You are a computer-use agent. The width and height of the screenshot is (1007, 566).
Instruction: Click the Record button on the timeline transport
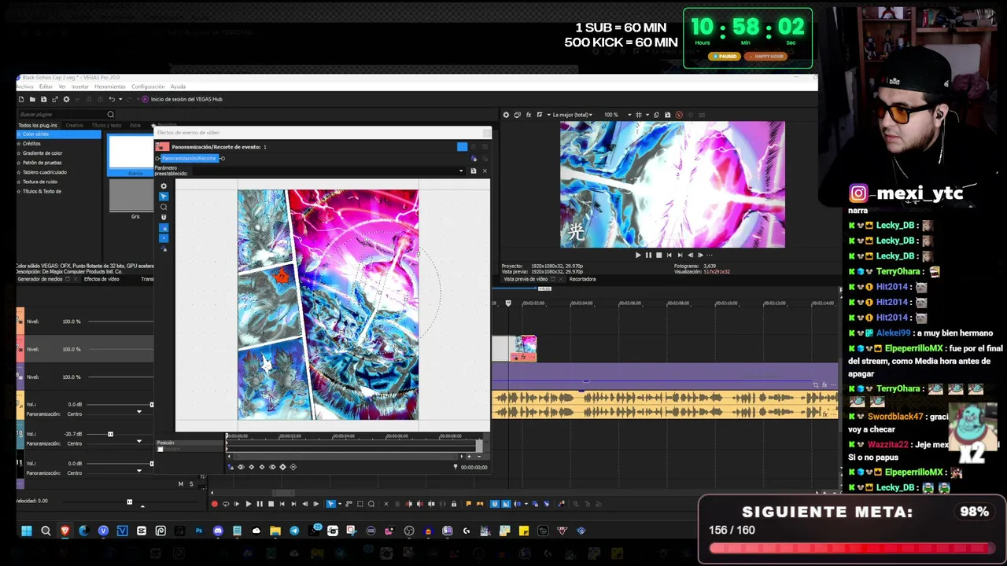[x=214, y=504]
